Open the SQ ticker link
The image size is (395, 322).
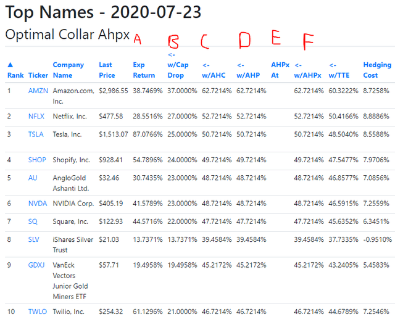pos(33,221)
